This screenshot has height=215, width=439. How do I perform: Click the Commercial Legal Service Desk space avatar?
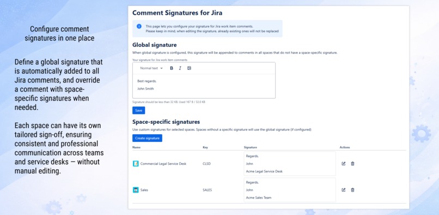[x=136, y=164]
